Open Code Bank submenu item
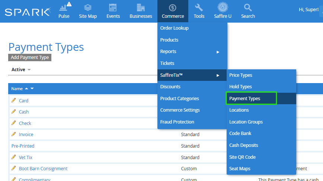Screen dimensions: 323x181 pos(240,133)
